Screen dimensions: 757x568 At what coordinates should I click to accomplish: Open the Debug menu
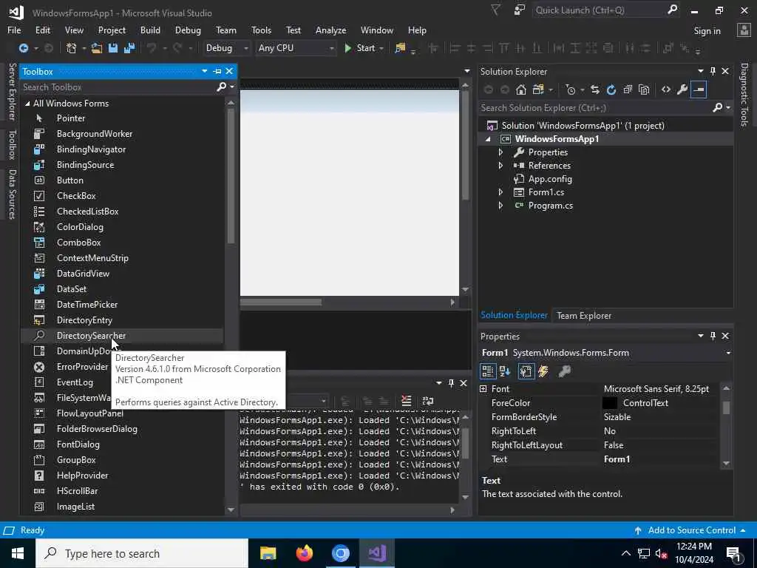[188, 30]
